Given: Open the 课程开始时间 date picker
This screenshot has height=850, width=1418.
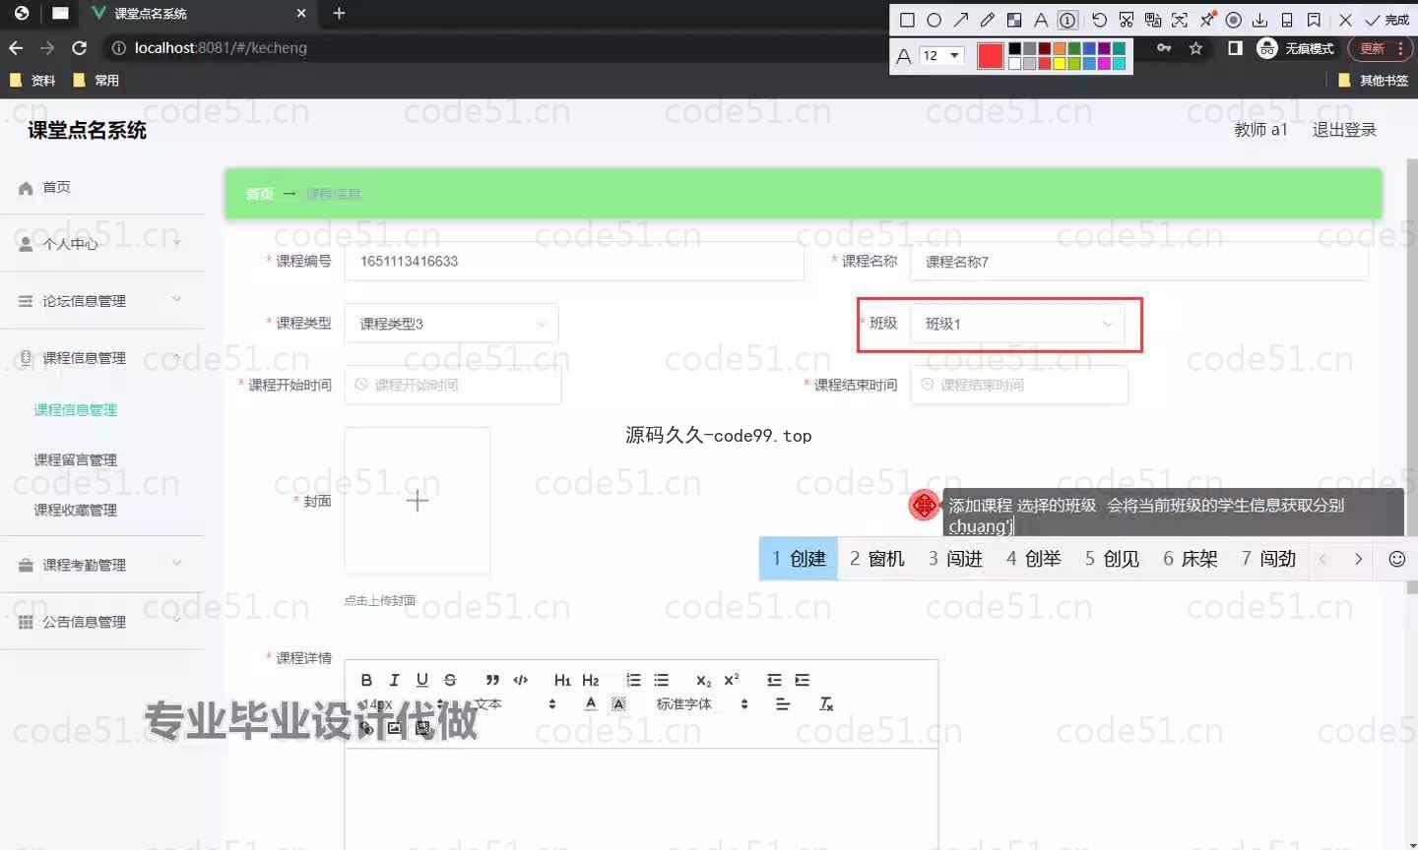Looking at the screenshot, I should [453, 385].
